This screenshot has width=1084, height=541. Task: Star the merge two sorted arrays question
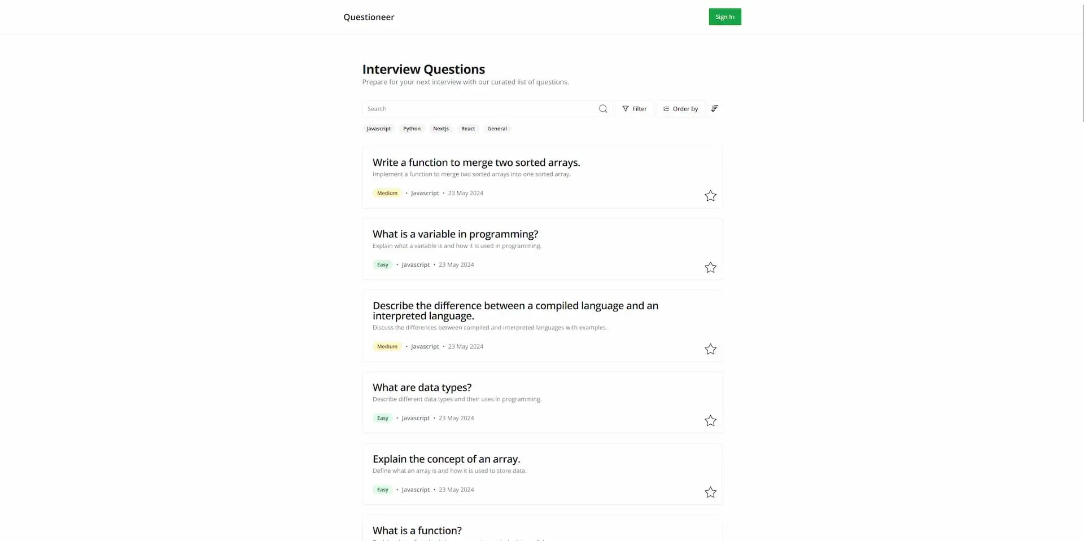pyautogui.click(x=710, y=196)
